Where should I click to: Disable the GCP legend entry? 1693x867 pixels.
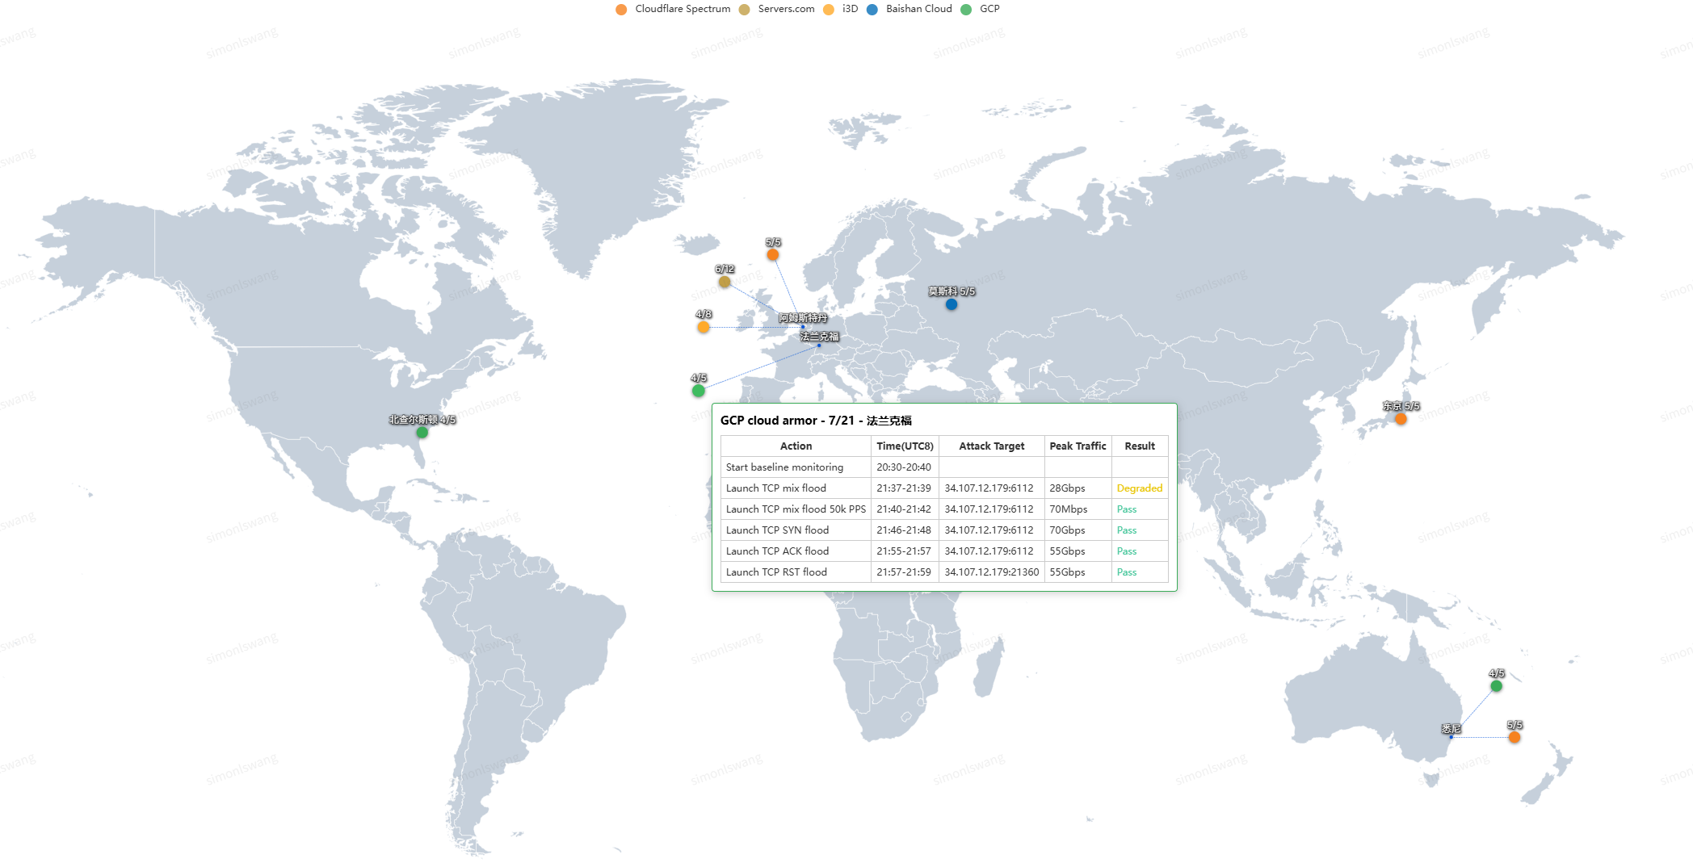(x=980, y=9)
